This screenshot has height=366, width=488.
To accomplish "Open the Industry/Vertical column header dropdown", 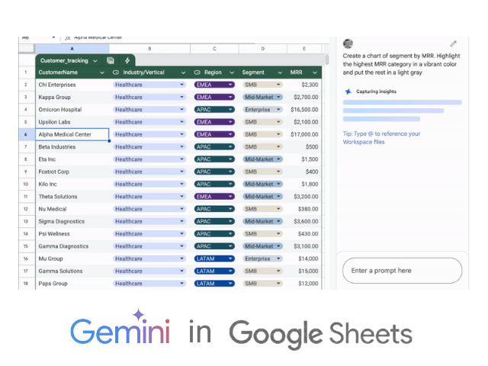I will [x=183, y=73].
